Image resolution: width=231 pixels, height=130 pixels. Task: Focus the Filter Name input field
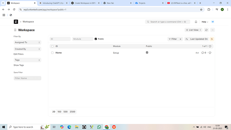tap(27, 78)
